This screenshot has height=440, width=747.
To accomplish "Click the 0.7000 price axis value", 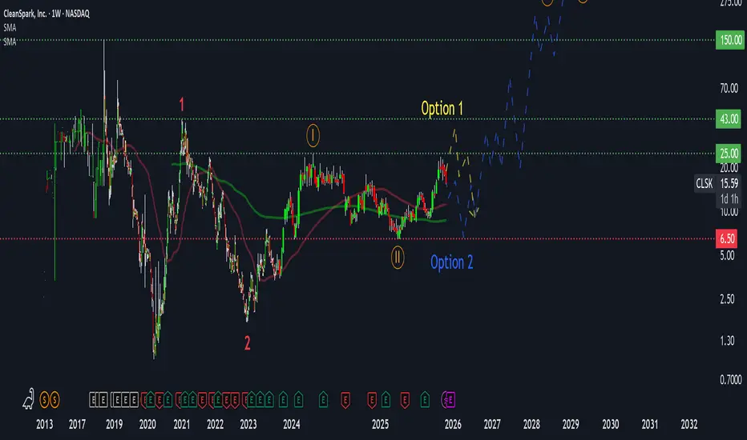I will 731,379.
